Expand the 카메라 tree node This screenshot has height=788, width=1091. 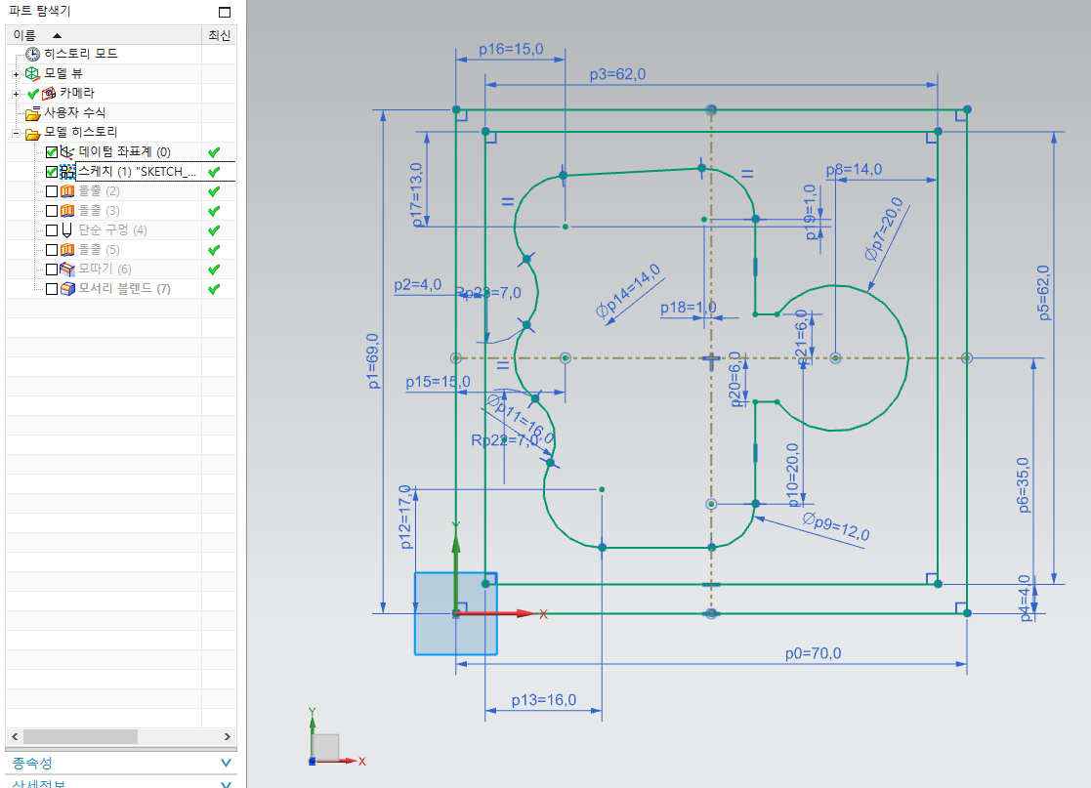(16, 93)
